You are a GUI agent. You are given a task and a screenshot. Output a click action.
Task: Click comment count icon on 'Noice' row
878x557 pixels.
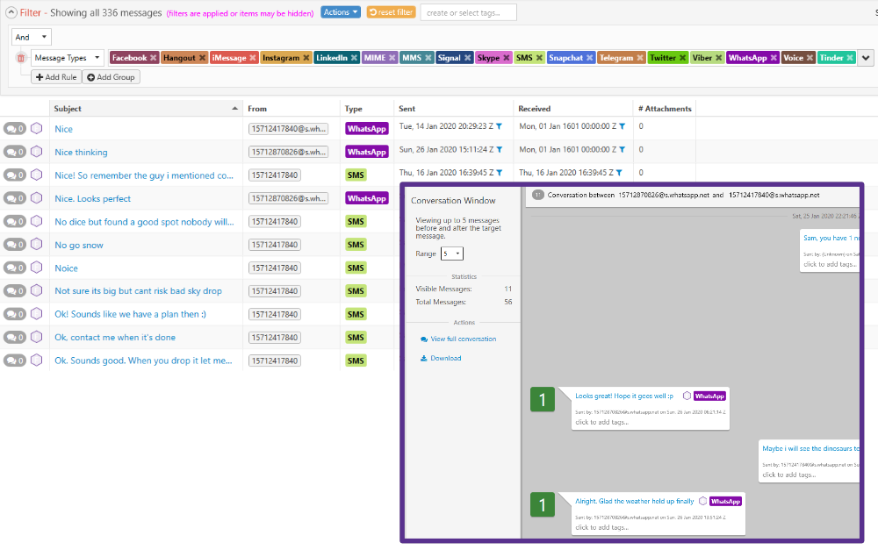15,268
